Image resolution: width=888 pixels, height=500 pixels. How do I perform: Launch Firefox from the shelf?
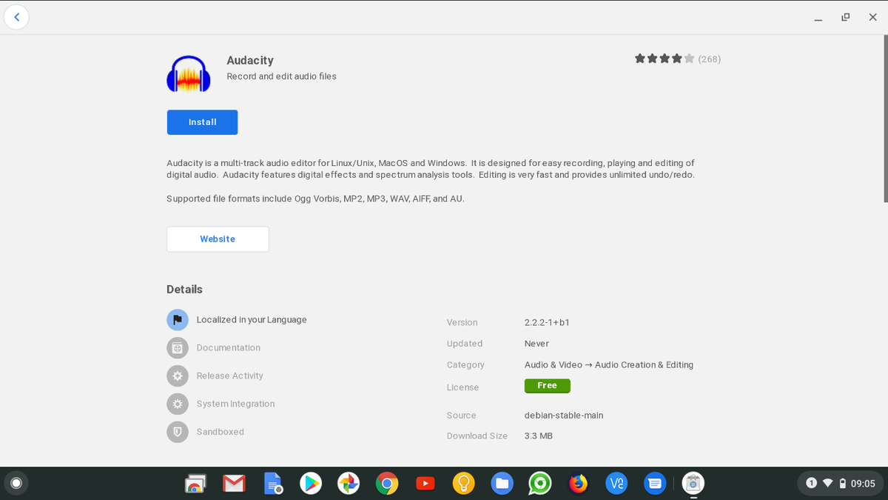pyautogui.click(x=578, y=483)
